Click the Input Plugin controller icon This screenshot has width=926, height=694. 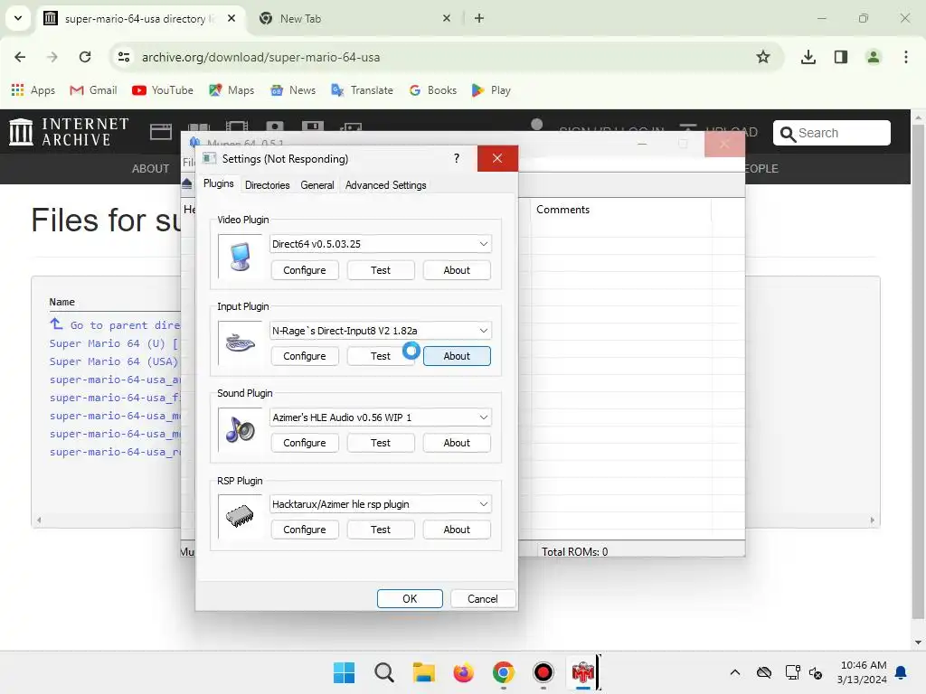click(x=240, y=342)
